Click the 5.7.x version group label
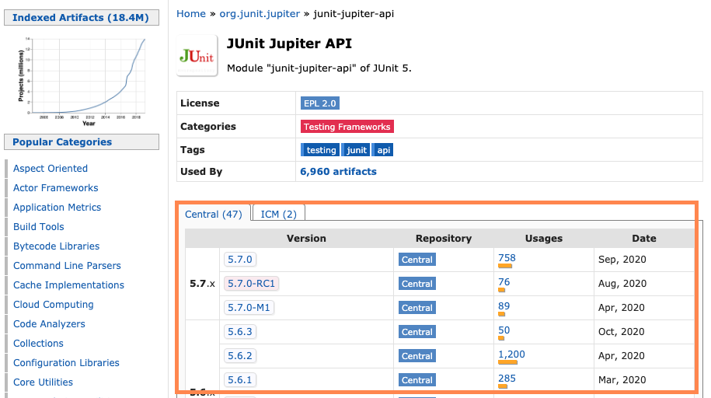The width and height of the screenshot is (711, 398). tap(202, 284)
